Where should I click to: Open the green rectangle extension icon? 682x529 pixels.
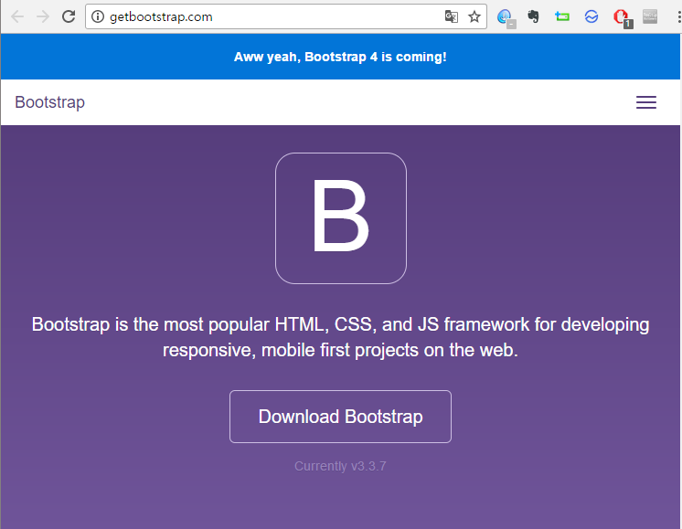pos(562,17)
